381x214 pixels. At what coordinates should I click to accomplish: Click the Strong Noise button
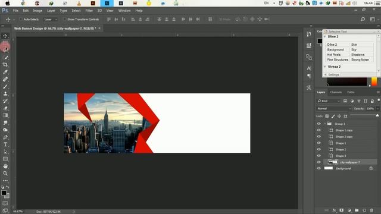point(361,59)
